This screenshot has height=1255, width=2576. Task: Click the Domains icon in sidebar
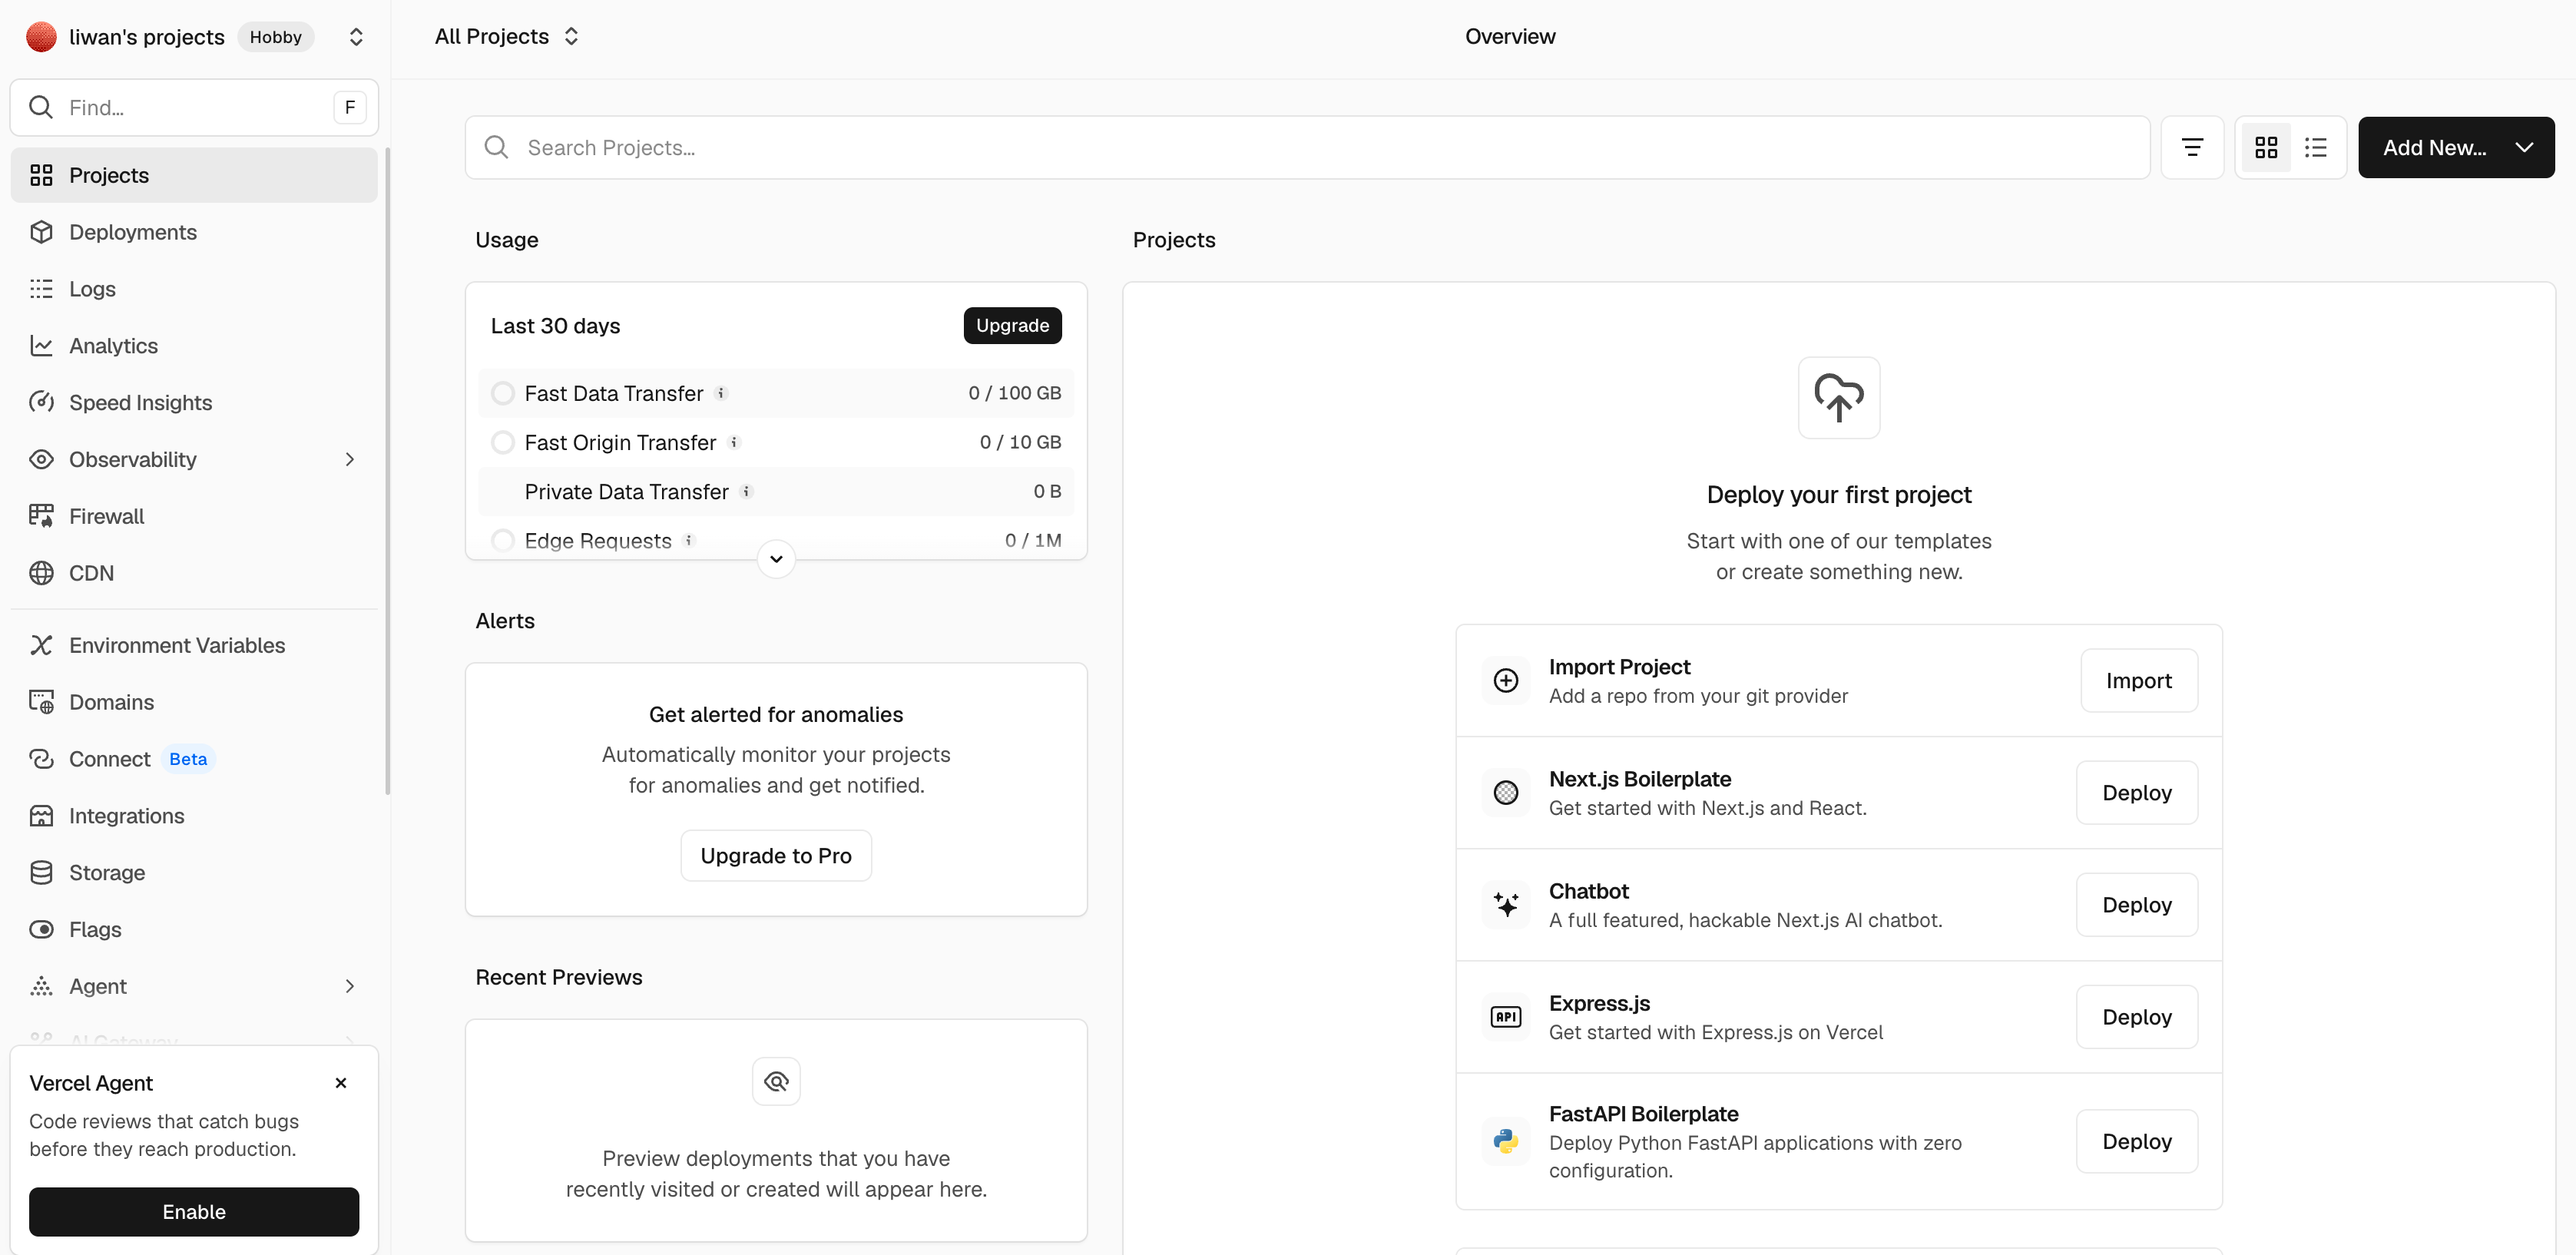(41, 702)
